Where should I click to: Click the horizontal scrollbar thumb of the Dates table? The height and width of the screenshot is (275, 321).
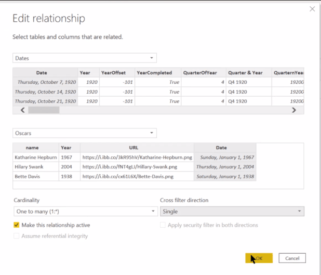coord(44,110)
